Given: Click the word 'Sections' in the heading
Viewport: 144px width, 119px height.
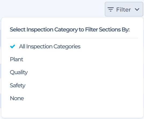Looking at the screenshot, I should [x=110, y=30].
